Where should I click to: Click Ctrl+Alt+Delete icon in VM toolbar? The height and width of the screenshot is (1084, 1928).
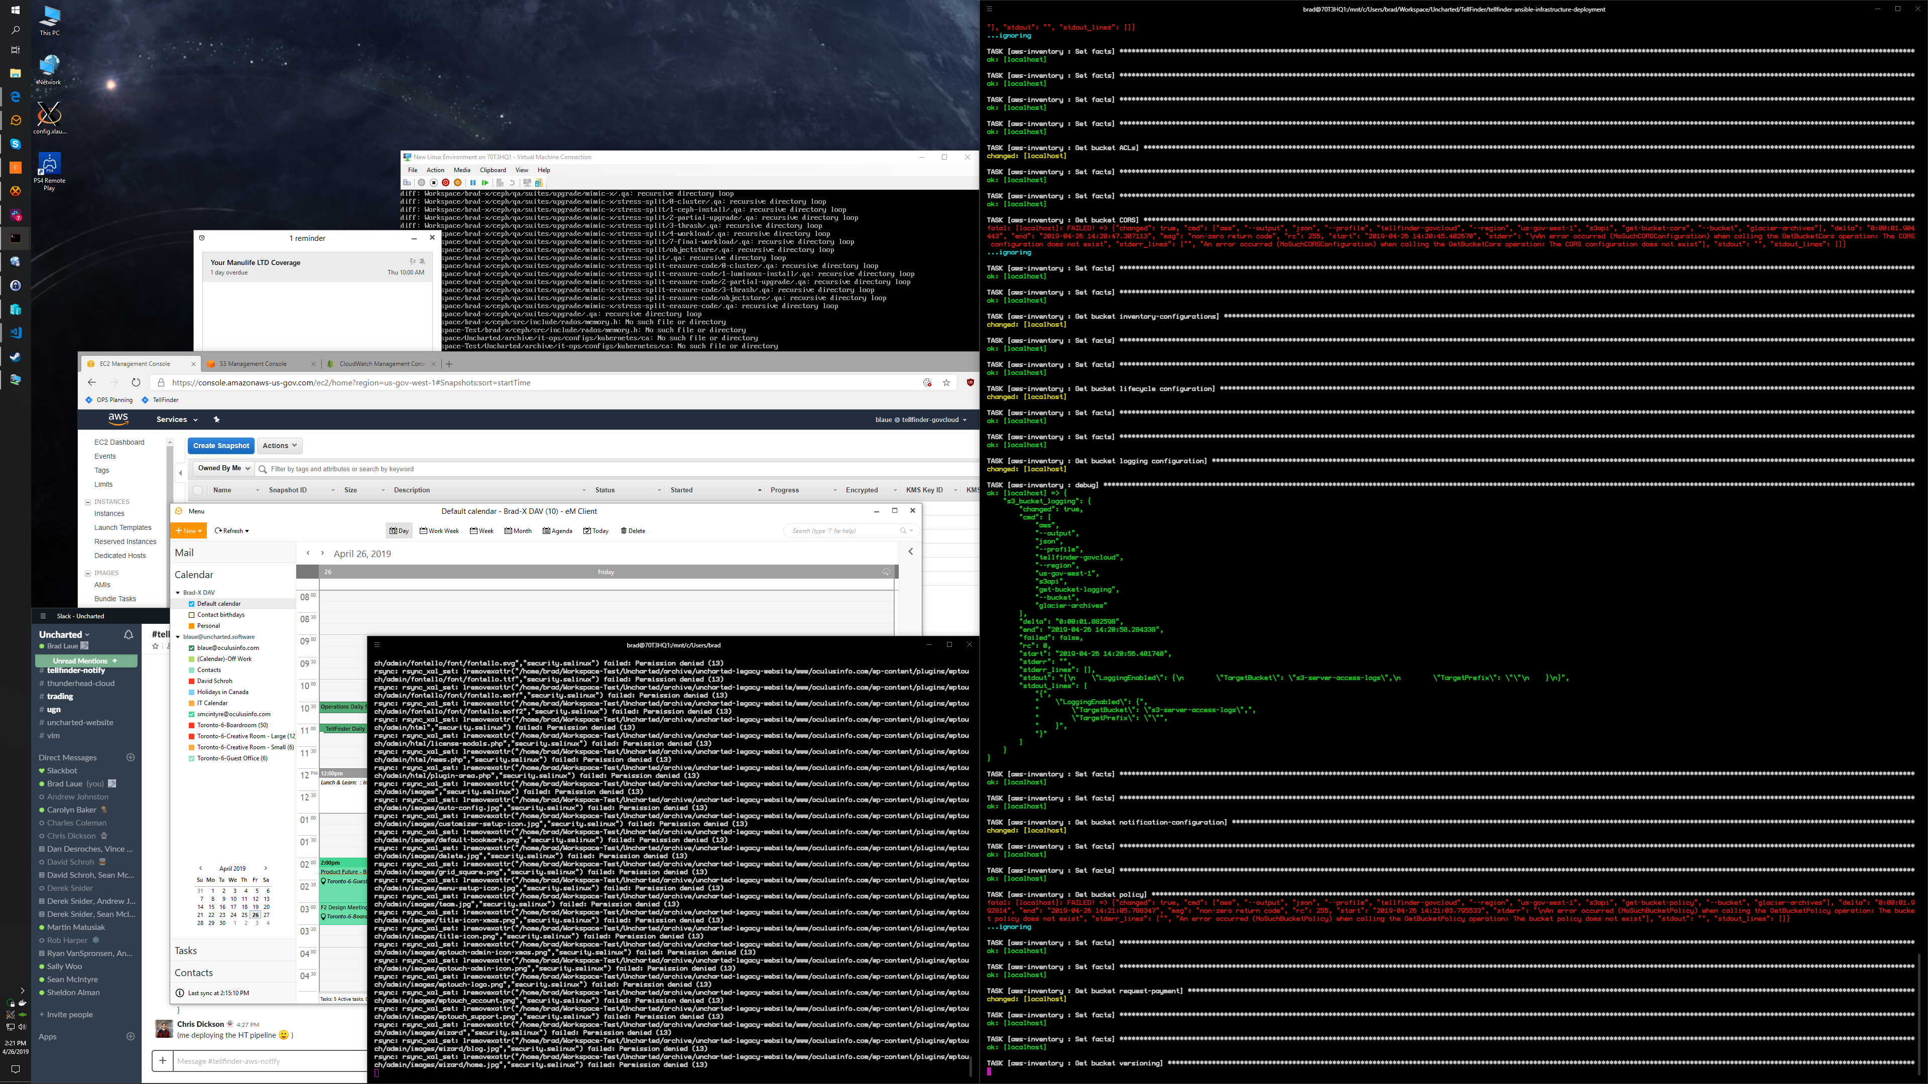click(x=406, y=183)
